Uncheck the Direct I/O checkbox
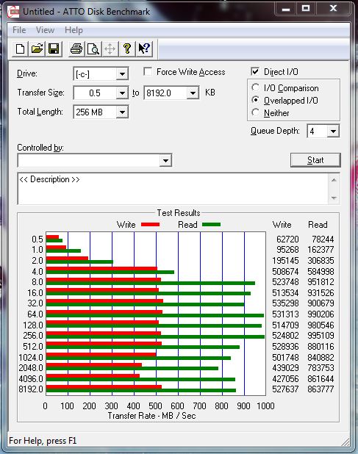The height and width of the screenshot is (454, 358). pyautogui.click(x=255, y=71)
